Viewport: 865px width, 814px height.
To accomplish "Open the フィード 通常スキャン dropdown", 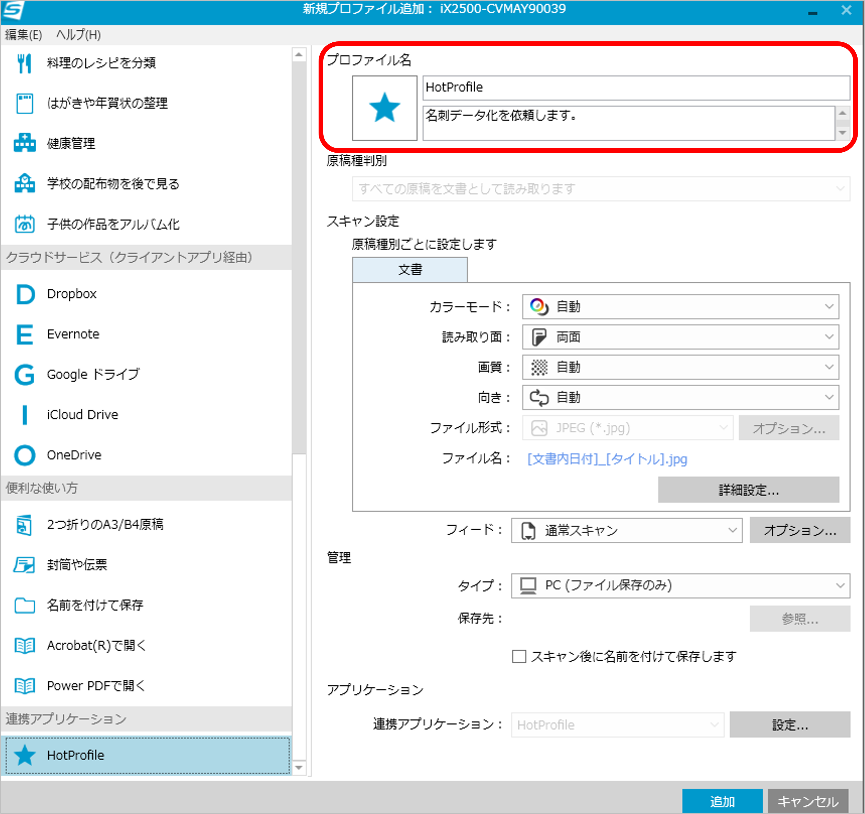I will pos(626,531).
